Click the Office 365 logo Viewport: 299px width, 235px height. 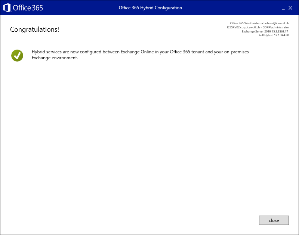23,8
